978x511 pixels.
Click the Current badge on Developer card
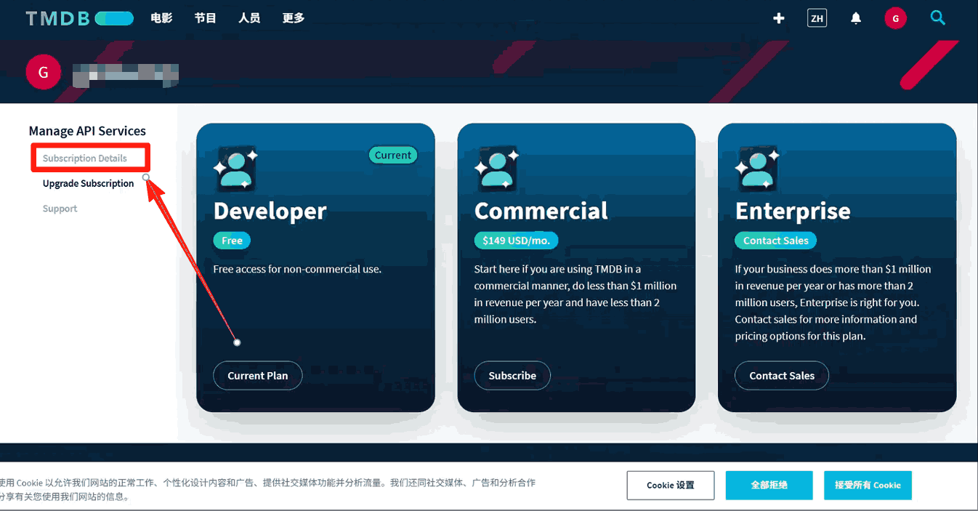tap(393, 155)
